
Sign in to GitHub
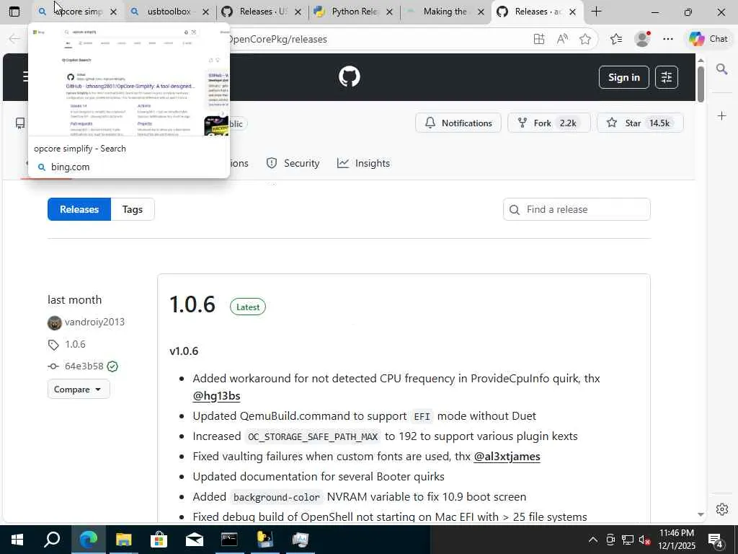tap(623, 77)
